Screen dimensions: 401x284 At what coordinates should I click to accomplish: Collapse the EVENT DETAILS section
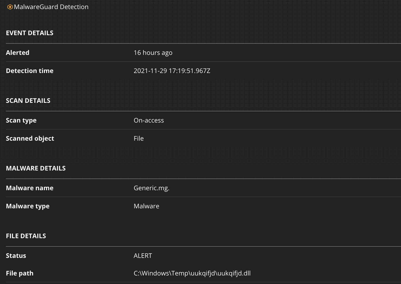[x=30, y=33]
